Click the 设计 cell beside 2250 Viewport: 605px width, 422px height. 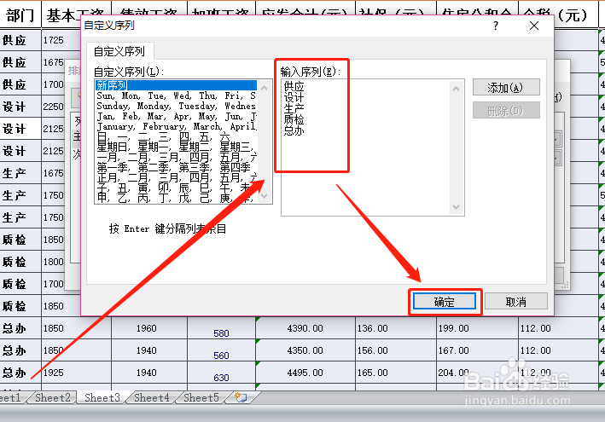[20, 107]
